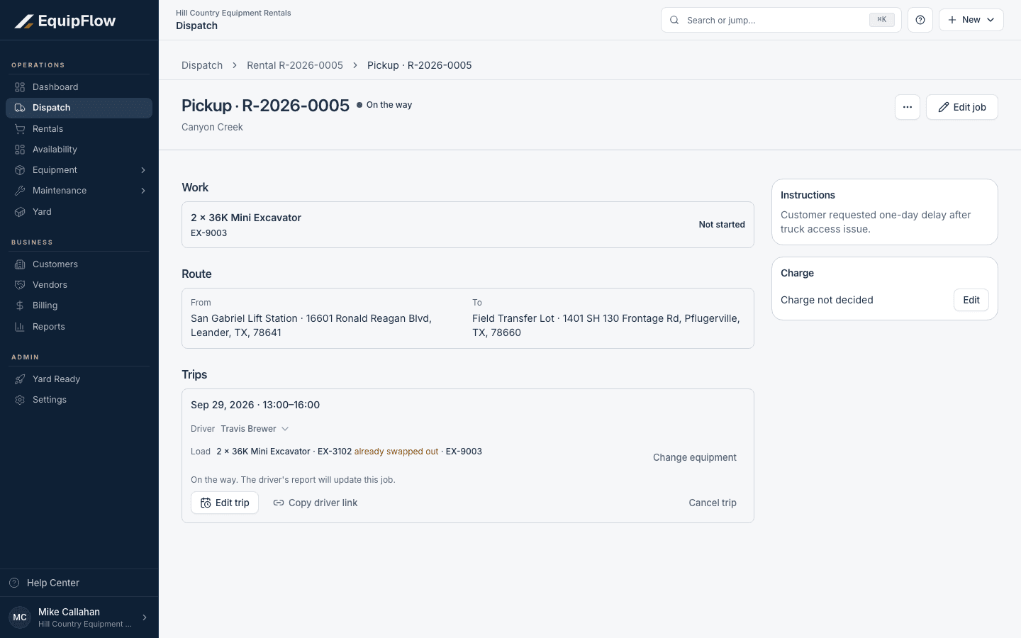
Task: Expand the Maintenance submenu chevron
Action: pos(143,191)
